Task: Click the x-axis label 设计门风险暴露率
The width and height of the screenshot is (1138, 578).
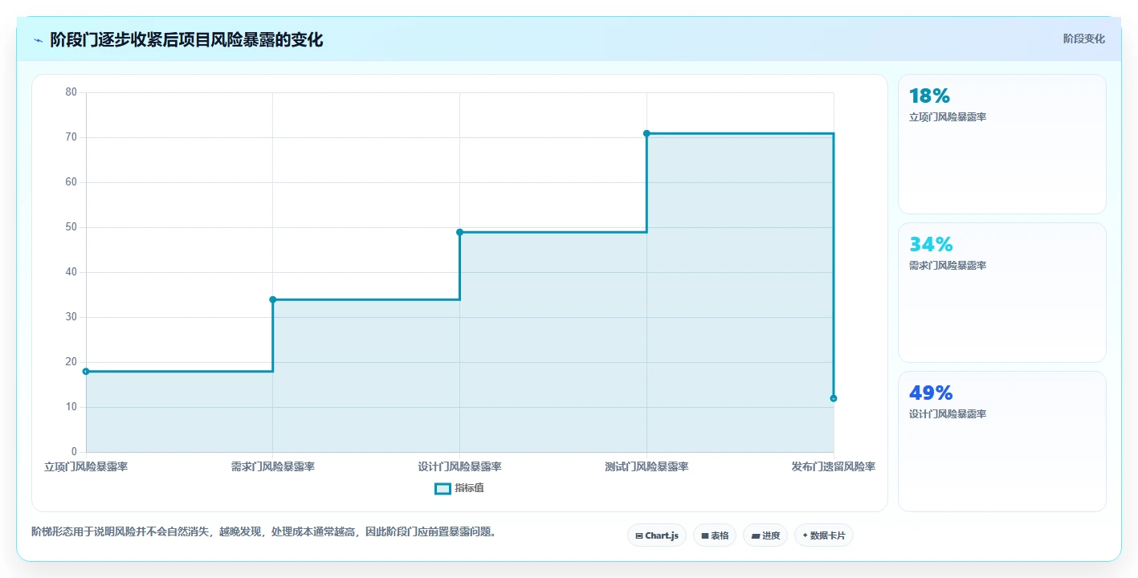Action: pos(460,466)
